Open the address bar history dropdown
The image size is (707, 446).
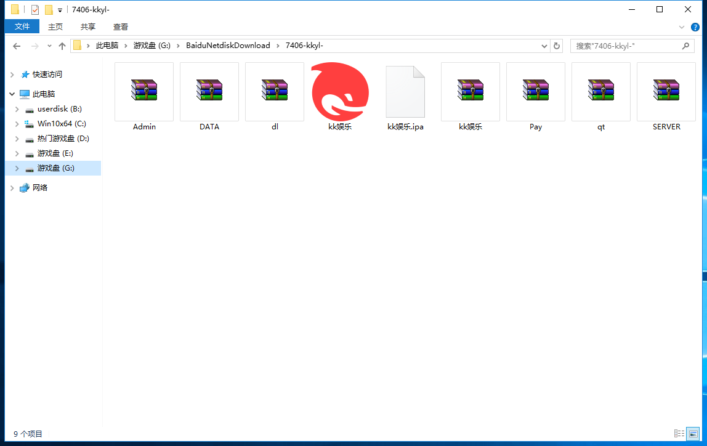[x=544, y=46]
